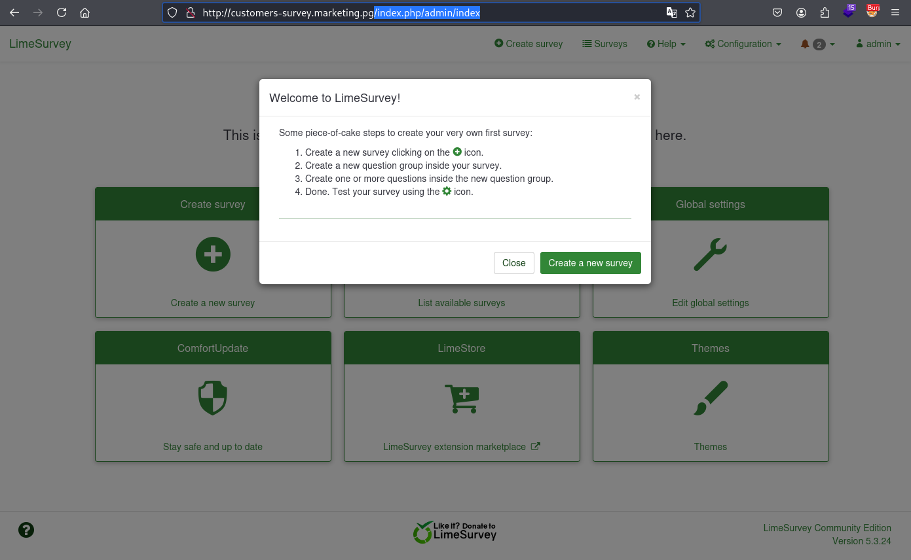Viewport: 911px width, 560px height.
Task: Click the purple extension icon with badge 15
Action: [x=849, y=11]
